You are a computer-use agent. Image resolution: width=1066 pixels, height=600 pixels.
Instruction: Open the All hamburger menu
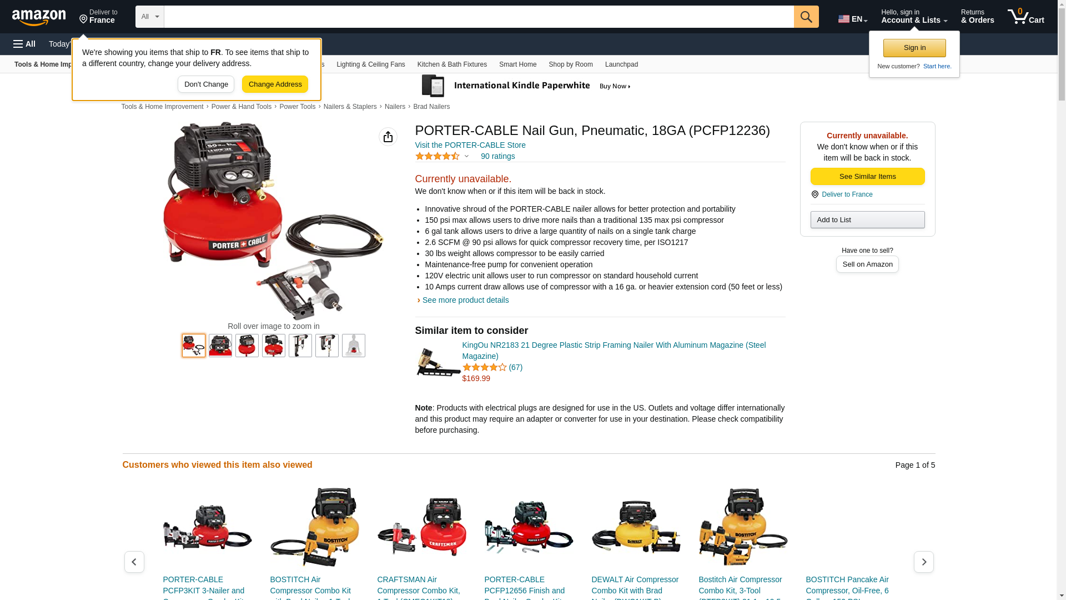(24, 44)
